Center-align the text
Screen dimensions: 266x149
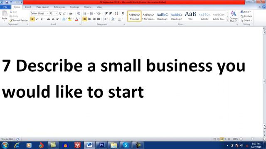[x=89, y=19]
